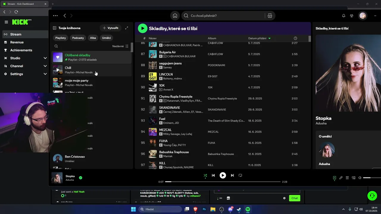Toggle shuffle playback
This screenshot has width=381, height=214.
205,175
